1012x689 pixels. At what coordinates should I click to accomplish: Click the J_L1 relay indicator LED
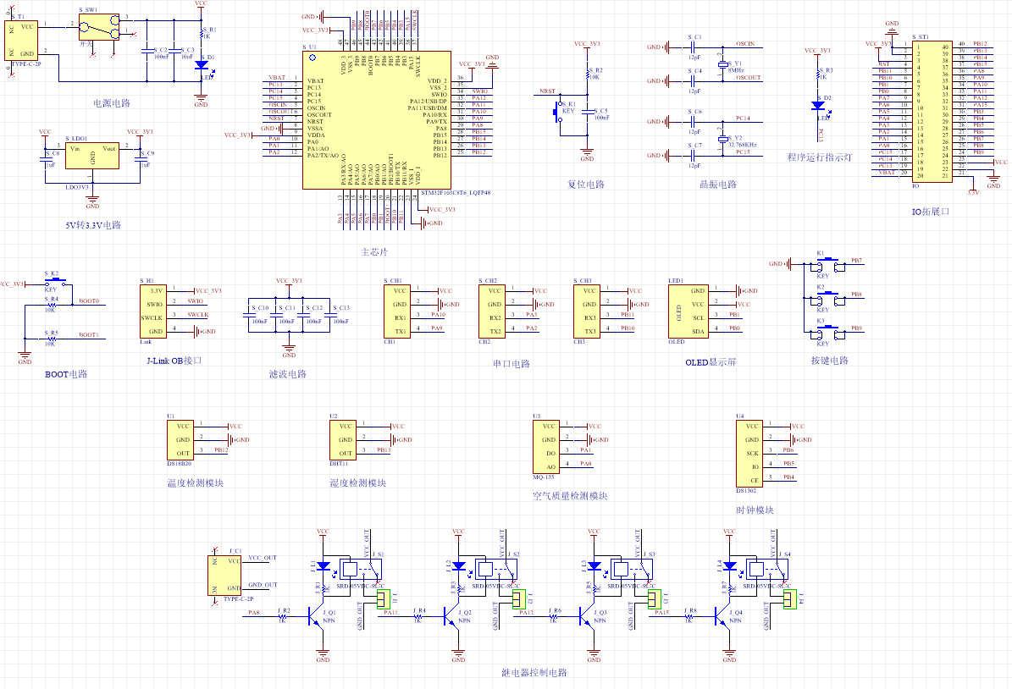(x=324, y=565)
